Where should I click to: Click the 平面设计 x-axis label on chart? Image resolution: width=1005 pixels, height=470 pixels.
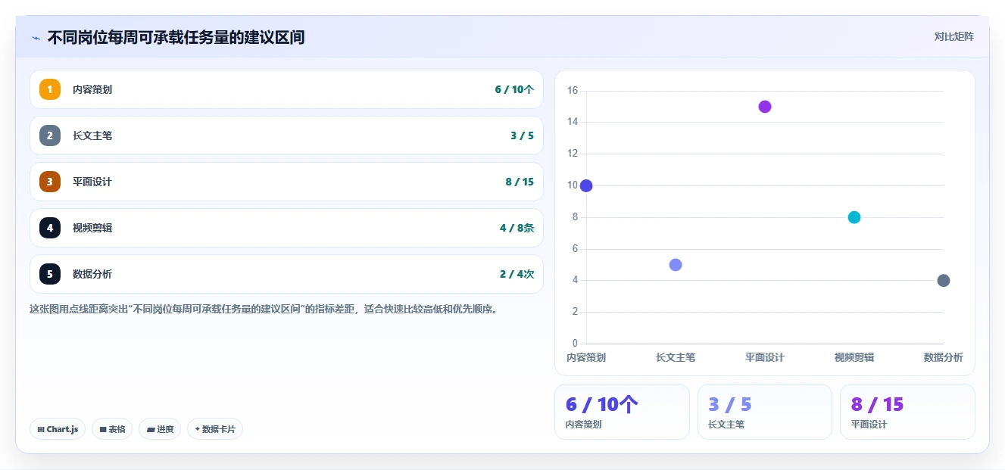click(x=765, y=357)
